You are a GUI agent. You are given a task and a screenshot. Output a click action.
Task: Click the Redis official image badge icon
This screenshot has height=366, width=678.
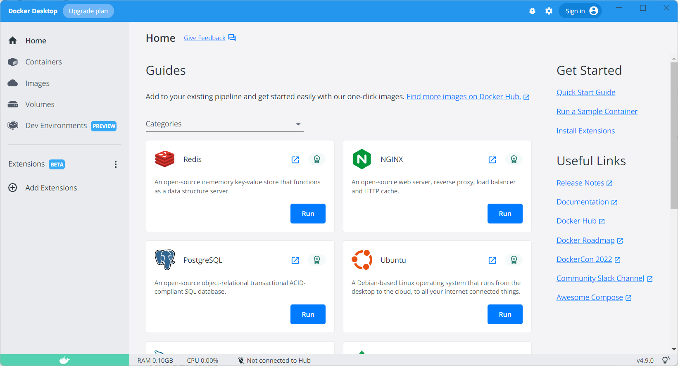(x=317, y=159)
